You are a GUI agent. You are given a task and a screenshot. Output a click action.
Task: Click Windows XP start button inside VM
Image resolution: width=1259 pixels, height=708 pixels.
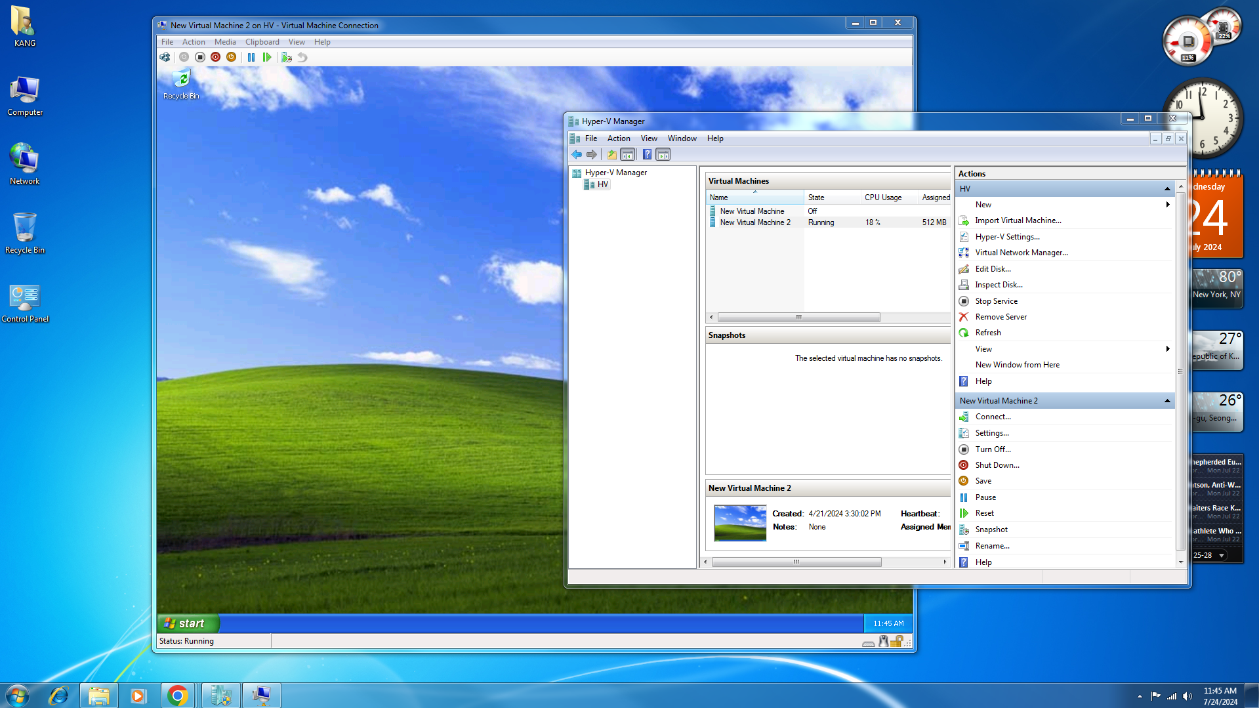(x=187, y=623)
